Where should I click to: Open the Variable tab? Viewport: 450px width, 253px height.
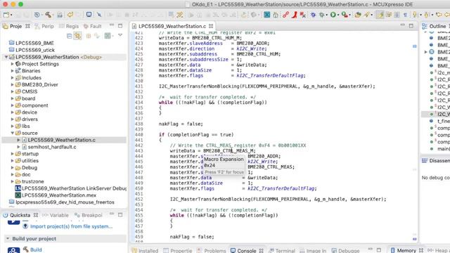tap(56, 215)
